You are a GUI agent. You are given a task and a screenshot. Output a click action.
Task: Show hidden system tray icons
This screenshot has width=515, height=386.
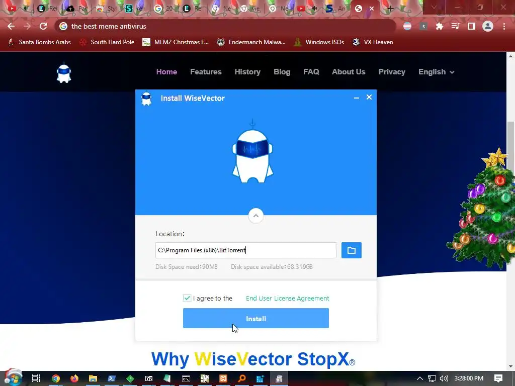(x=420, y=378)
